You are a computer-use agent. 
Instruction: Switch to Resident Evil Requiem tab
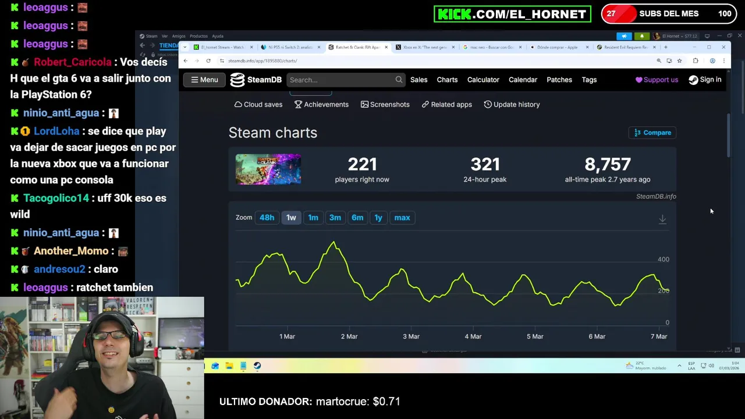(x=626, y=47)
